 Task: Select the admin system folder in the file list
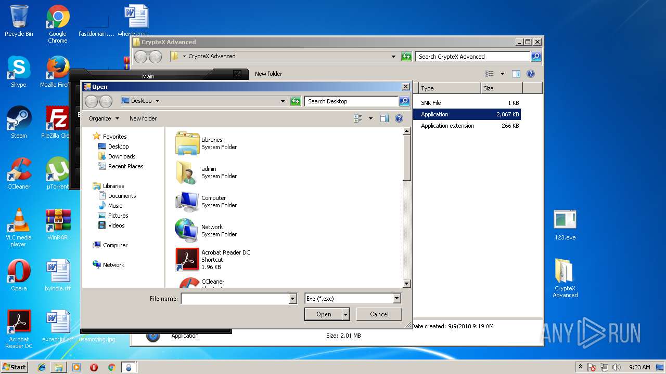(x=207, y=172)
